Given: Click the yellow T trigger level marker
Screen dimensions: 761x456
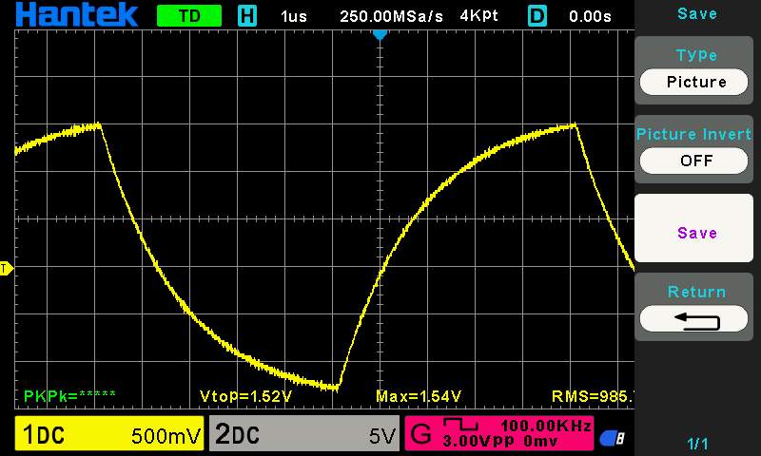Looking at the screenshot, I should 6,268.
